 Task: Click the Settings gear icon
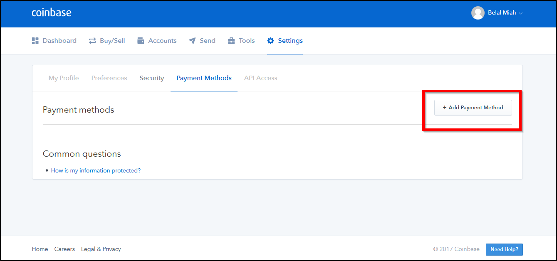coord(271,41)
